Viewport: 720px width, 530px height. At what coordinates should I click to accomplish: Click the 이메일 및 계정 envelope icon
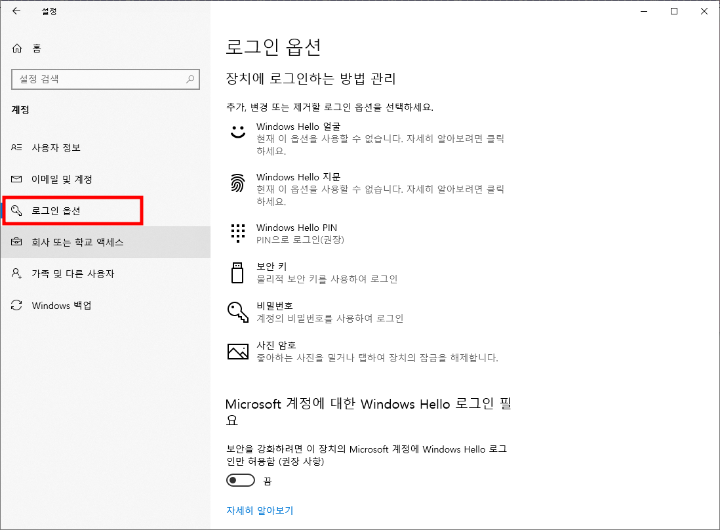pyautogui.click(x=16, y=179)
